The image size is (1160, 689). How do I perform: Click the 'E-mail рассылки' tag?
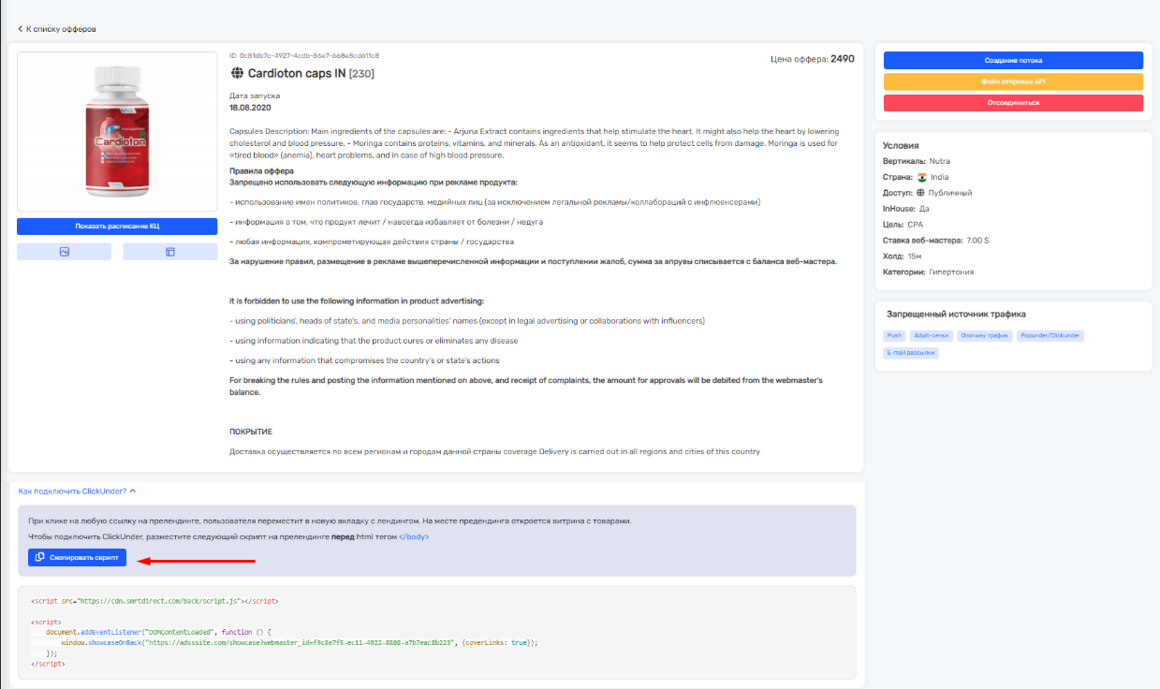(x=911, y=353)
